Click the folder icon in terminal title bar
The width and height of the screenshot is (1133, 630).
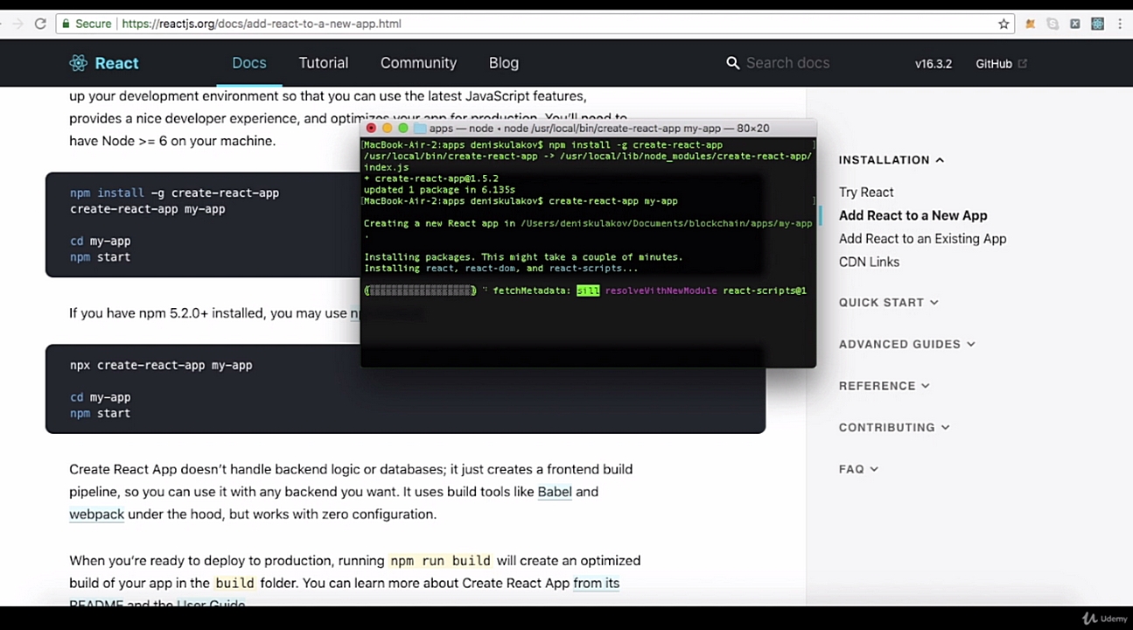coord(420,129)
